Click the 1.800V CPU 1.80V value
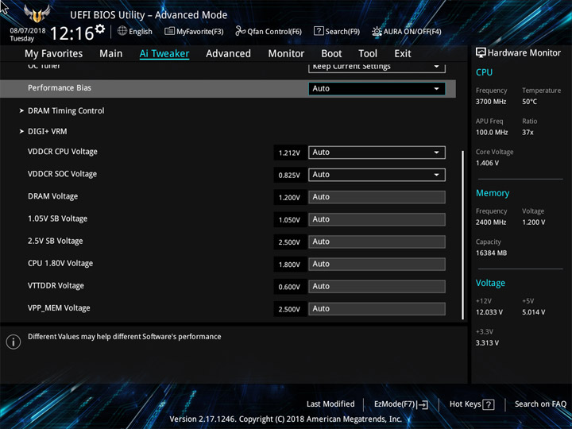This screenshot has width=572, height=429. [x=289, y=265]
